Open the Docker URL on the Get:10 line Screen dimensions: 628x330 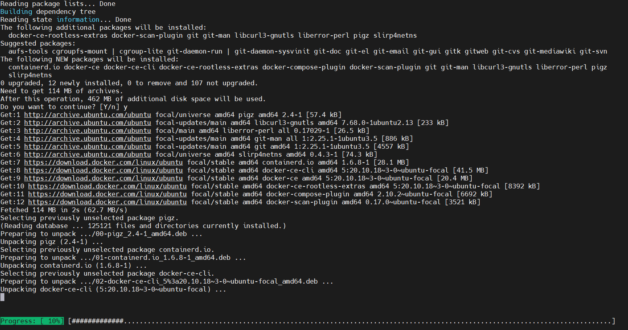pyautogui.click(x=107, y=186)
